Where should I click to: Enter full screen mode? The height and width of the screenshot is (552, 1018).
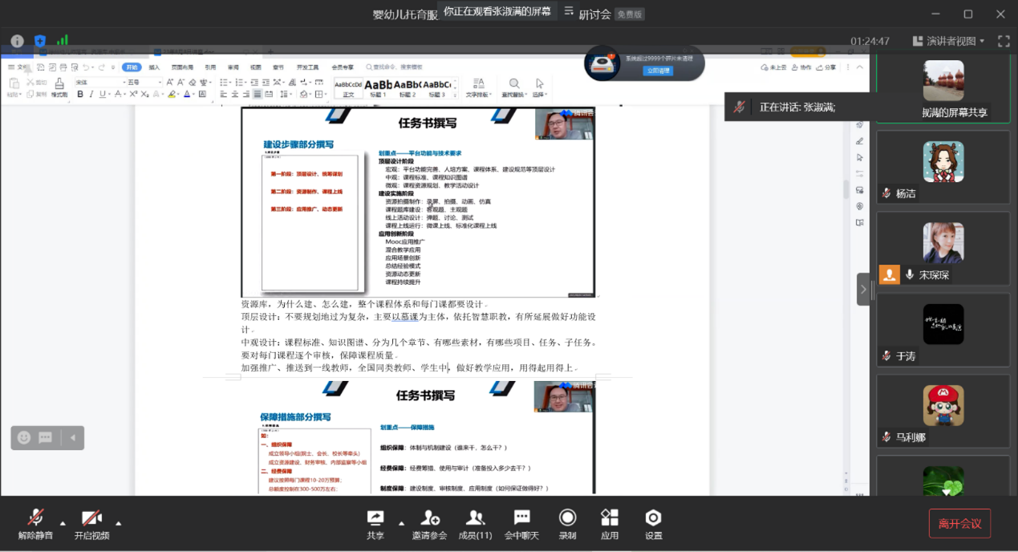(x=1004, y=41)
